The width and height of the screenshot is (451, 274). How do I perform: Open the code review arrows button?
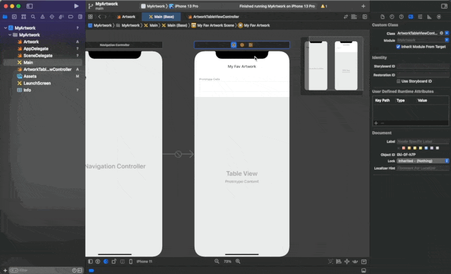pyautogui.click(x=346, y=17)
